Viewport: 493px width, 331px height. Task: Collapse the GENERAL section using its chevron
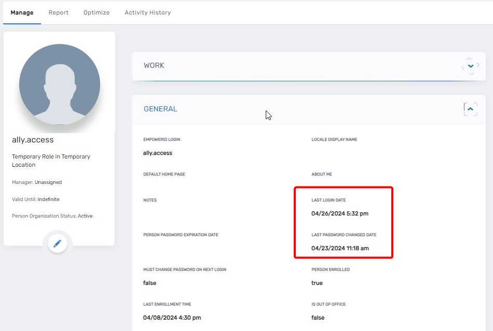(470, 109)
